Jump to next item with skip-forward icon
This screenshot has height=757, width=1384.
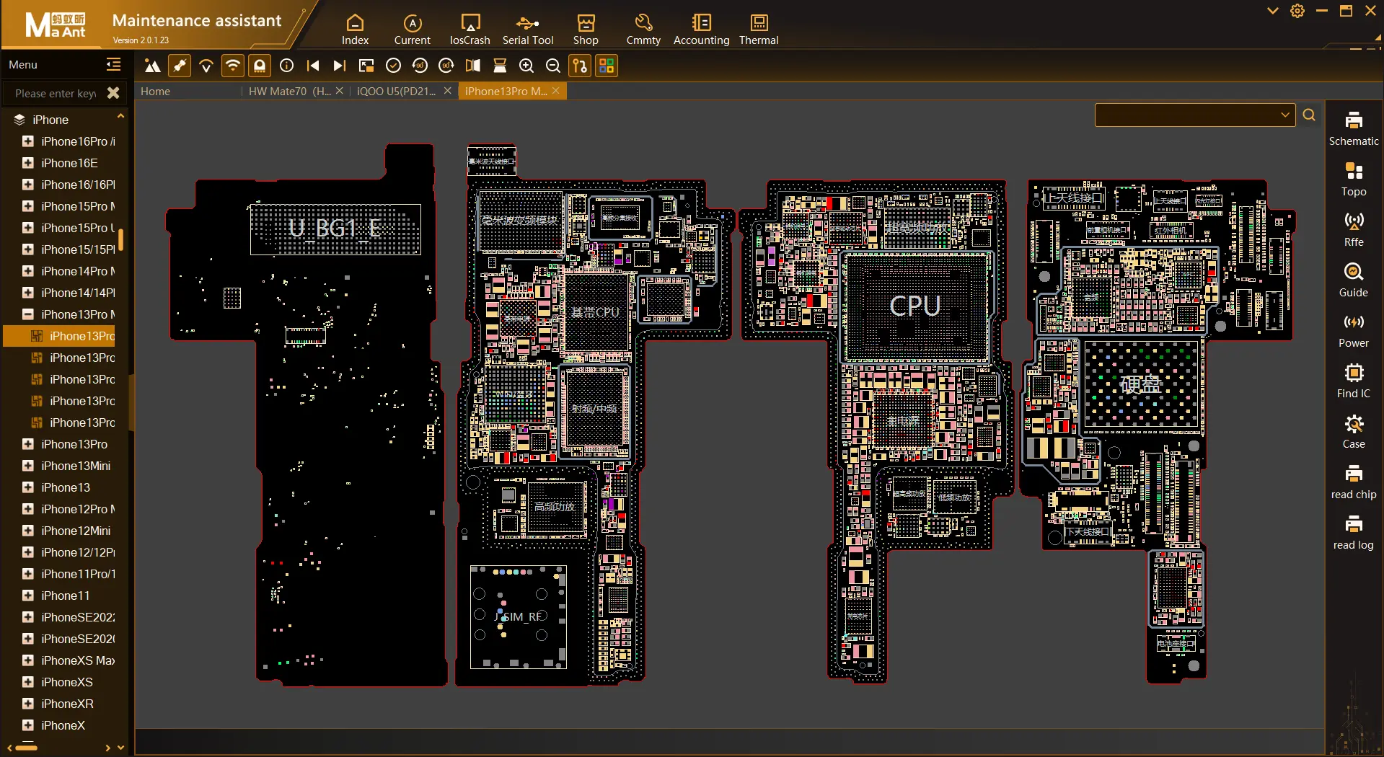340,66
